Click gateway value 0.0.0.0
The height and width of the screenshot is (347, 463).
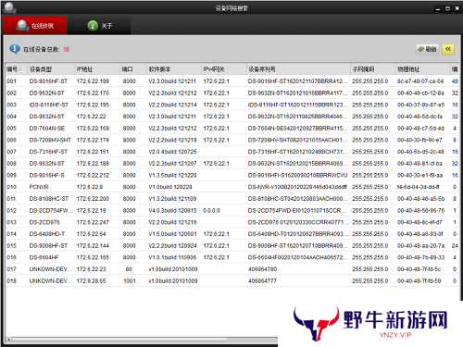(211, 211)
